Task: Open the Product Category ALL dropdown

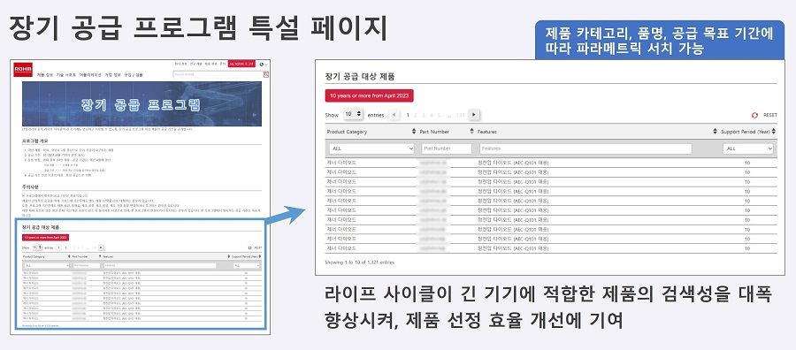Action: (372, 148)
